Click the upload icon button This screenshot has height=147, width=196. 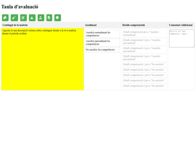[x=41, y=18]
